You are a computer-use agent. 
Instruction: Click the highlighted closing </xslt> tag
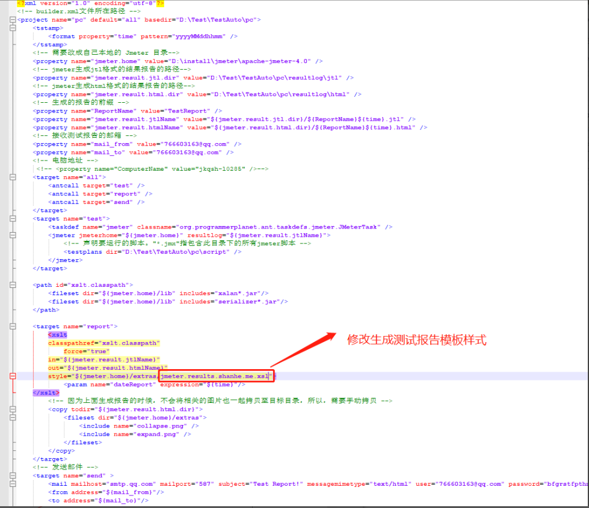46,393
